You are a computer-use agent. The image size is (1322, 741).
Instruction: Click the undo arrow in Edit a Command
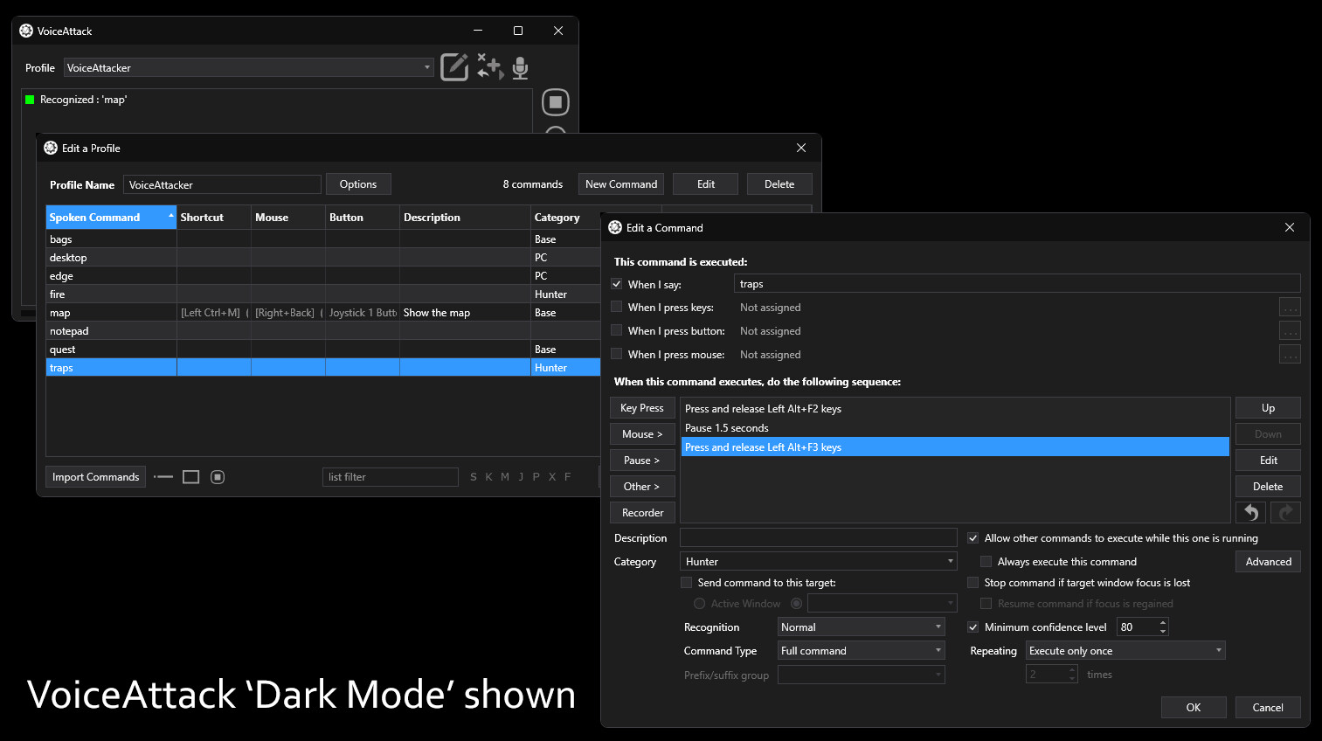point(1249,512)
